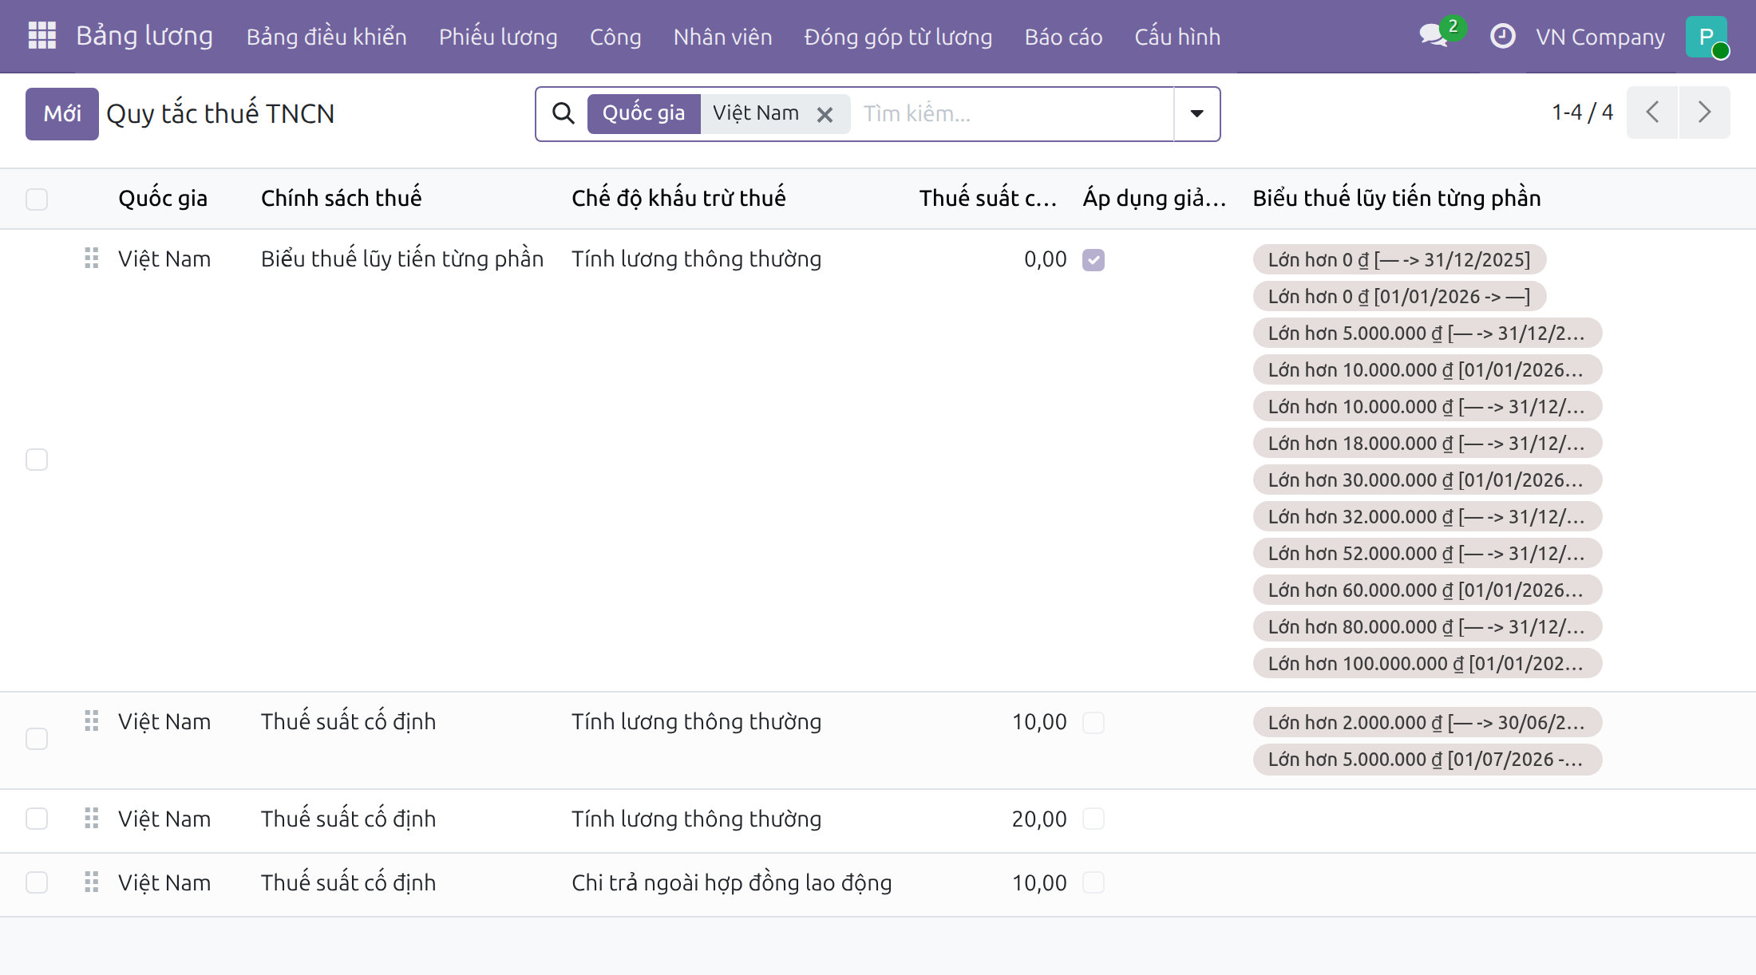Toggle Áp dụng giảm checkbox in 20,00 row

[x=1094, y=819]
